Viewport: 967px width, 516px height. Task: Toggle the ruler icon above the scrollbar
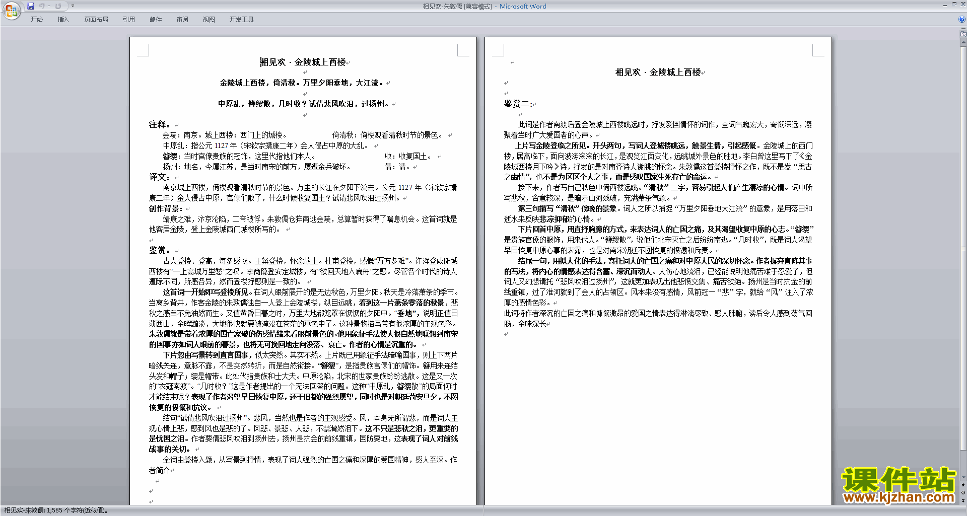[963, 35]
